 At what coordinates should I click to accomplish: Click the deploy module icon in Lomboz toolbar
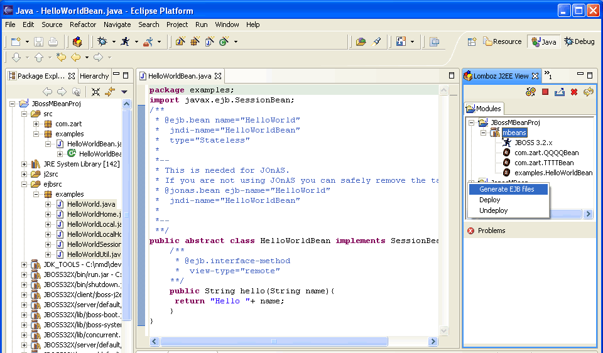point(560,92)
